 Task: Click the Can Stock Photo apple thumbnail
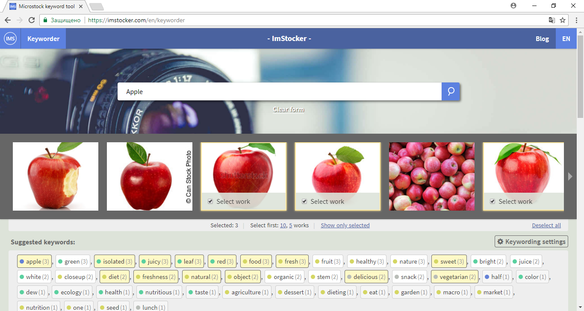150,176
